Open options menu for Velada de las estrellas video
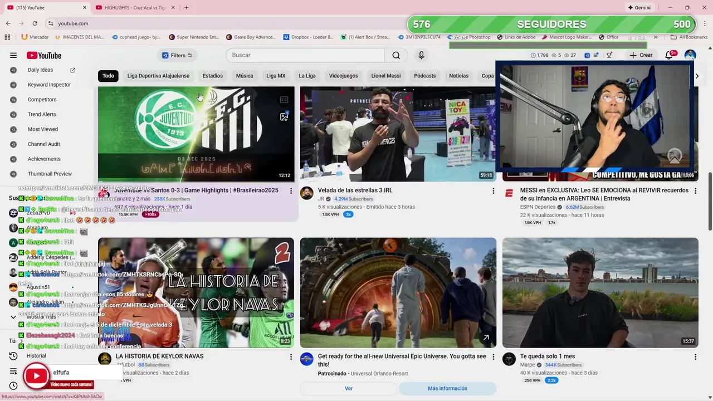Viewport: 713px width, 401px height. (x=493, y=190)
